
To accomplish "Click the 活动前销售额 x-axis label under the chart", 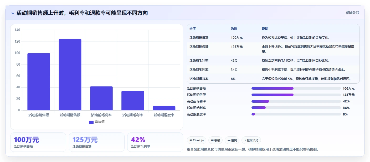I will (x=39, y=115).
